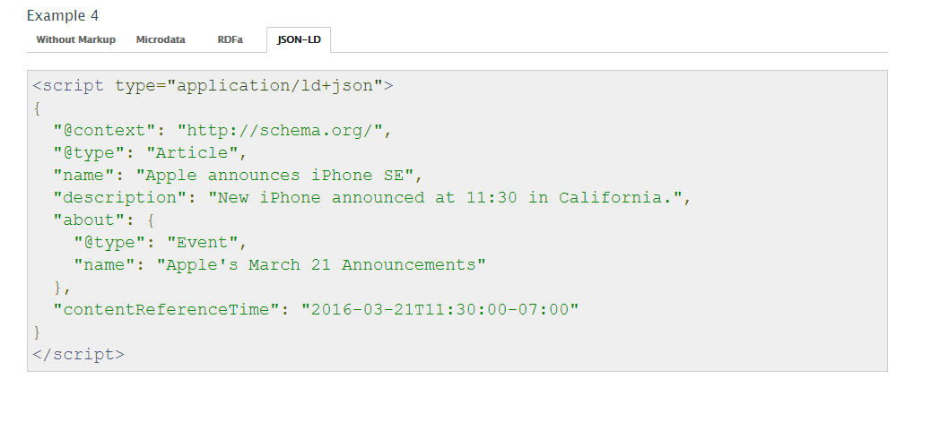
Task: Click the 2016-03-21T11:30:00-07:00 timestamp value
Action: [x=440, y=309]
